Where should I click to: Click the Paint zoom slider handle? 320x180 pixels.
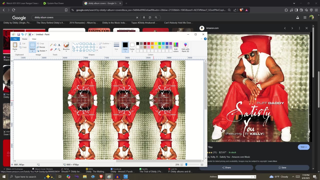(186, 164)
